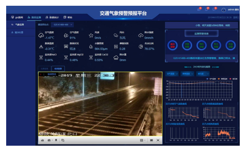This screenshot has width=249, height=148.
Task: Click the humidity droplet icon beside 91%
Action: point(66,35)
